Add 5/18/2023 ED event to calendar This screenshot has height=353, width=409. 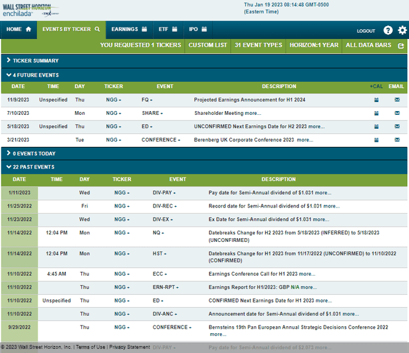(376, 126)
